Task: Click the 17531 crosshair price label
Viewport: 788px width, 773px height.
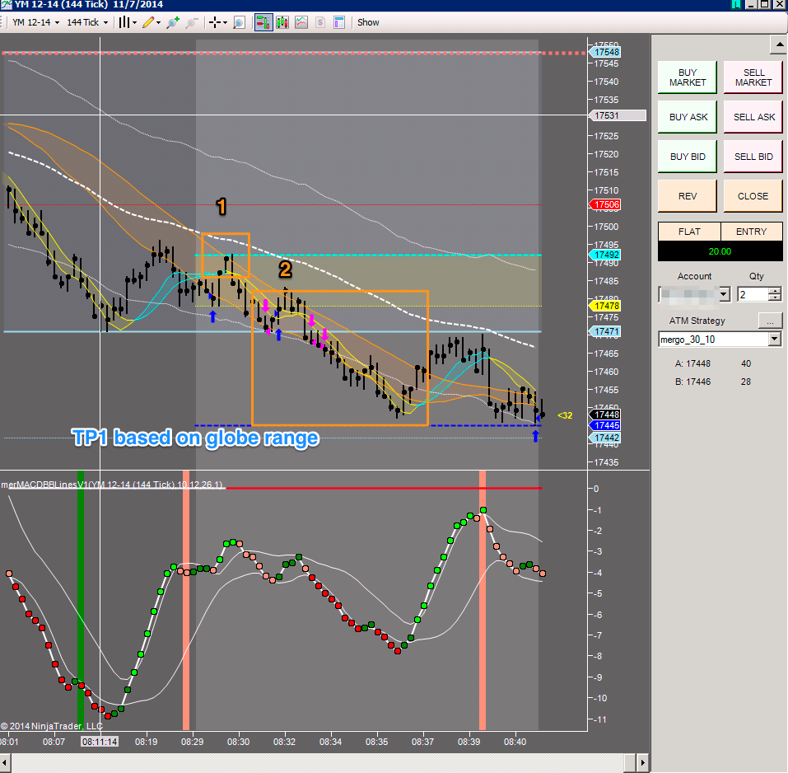Action: [x=617, y=115]
